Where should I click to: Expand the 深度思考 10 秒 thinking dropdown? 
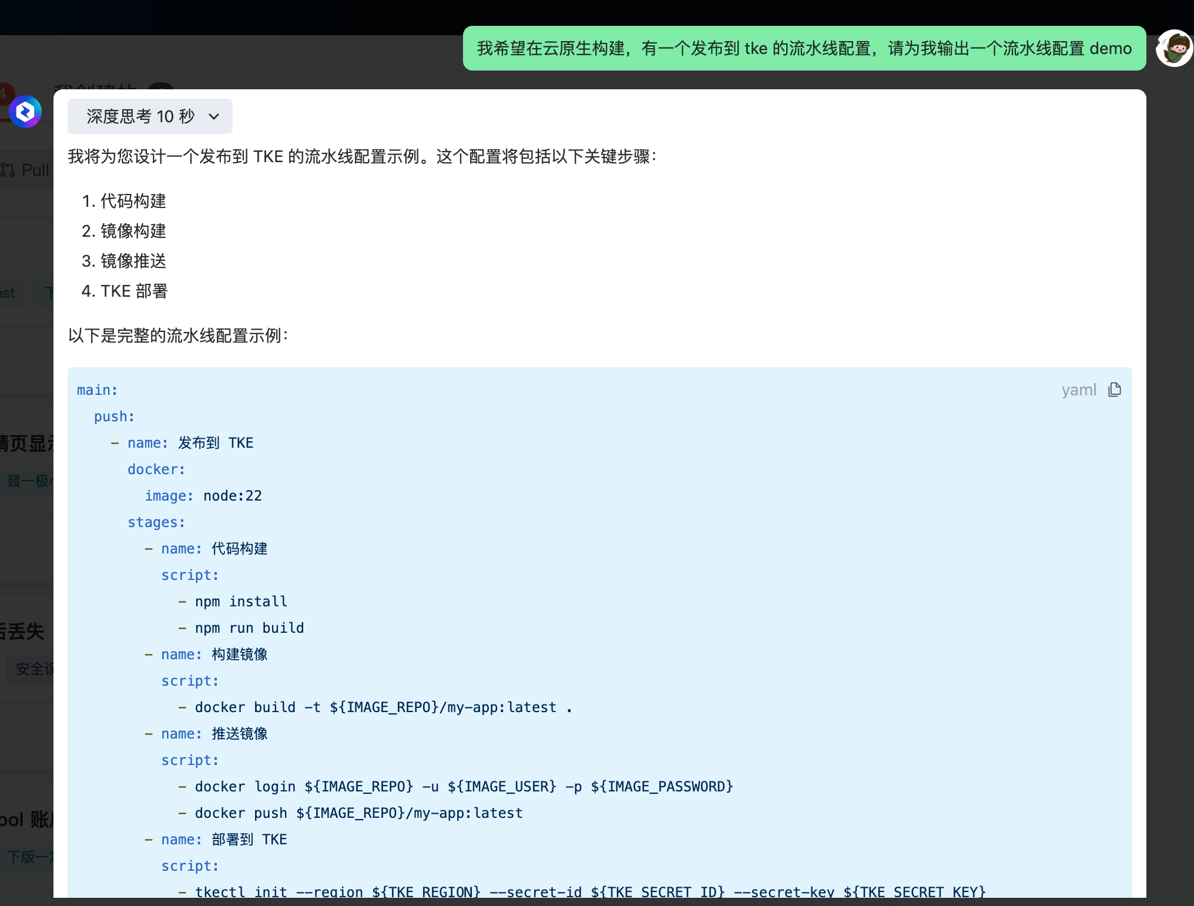150,116
